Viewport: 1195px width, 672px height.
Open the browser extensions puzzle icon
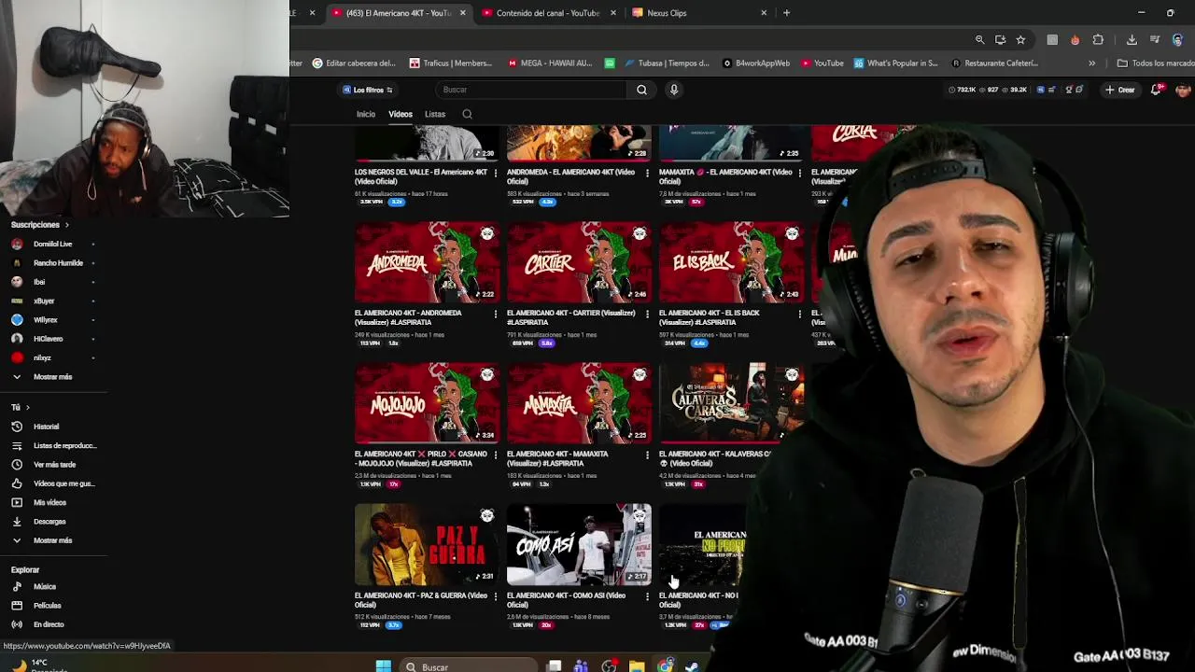tap(1098, 40)
